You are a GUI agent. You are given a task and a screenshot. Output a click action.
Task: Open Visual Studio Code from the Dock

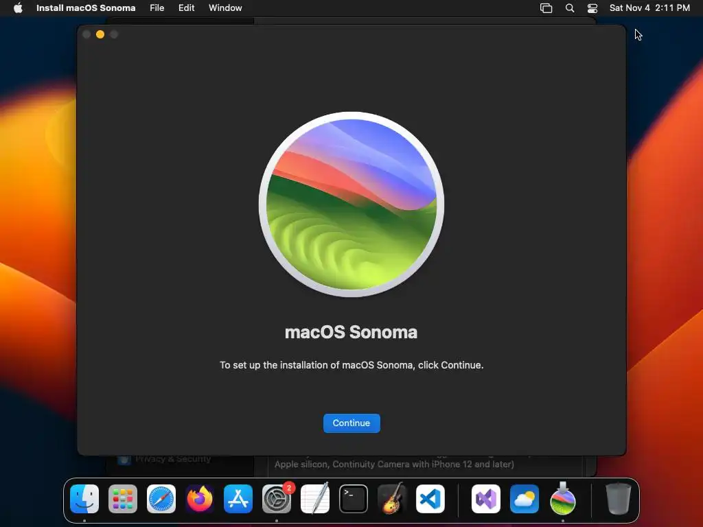(x=430, y=499)
